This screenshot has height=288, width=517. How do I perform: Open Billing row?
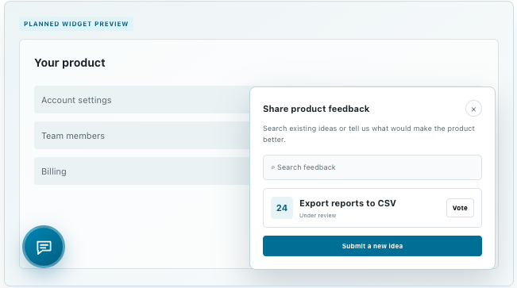click(142, 171)
